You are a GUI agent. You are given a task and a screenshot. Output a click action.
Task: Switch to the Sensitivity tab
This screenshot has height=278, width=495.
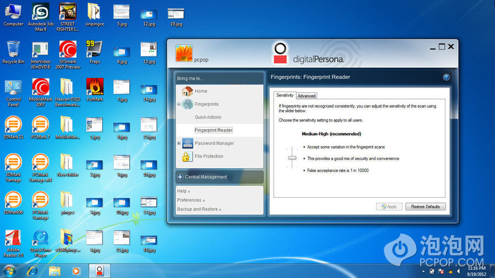click(285, 95)
